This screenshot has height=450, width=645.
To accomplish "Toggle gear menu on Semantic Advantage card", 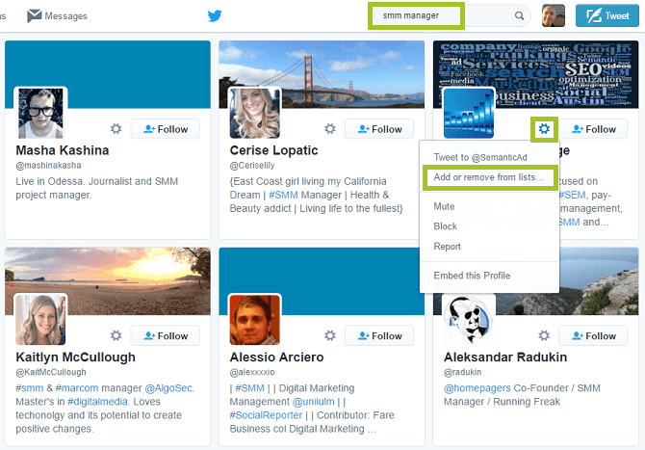I will pyautogui.click(x=544, y=129).
